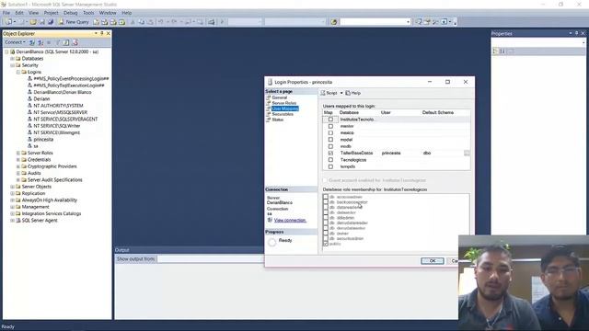
Task: Click the disconnect icon in Object Explorer toolbar
Action: point(40,42)
